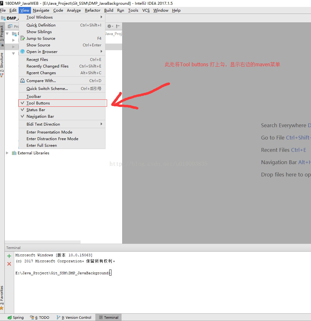This screenshot has width=311, height=321.
Task: Click the Jump to Source pencil icon
Action: (x=22, y=38)
